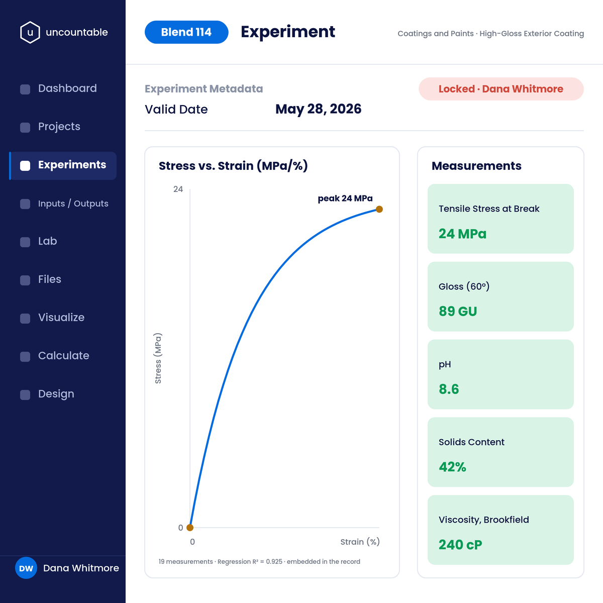Viewport: 603px width, 603px height.
Task: Click the uncountable brand name
Action: (77, 32)
